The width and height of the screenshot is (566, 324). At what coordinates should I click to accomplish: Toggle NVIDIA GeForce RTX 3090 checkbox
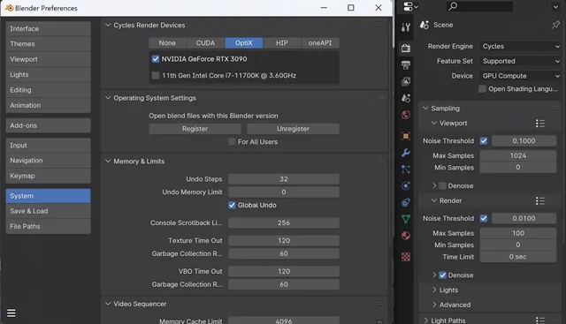(156, 59)
